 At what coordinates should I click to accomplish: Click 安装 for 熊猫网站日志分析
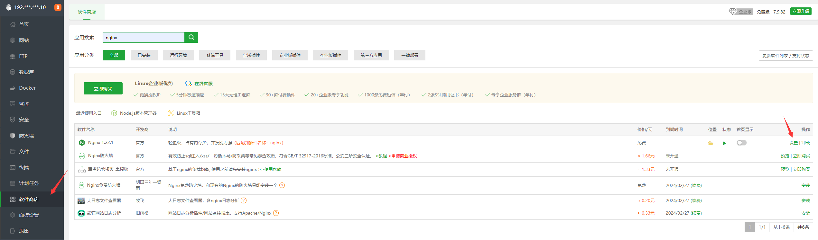[x=806, y=213]
